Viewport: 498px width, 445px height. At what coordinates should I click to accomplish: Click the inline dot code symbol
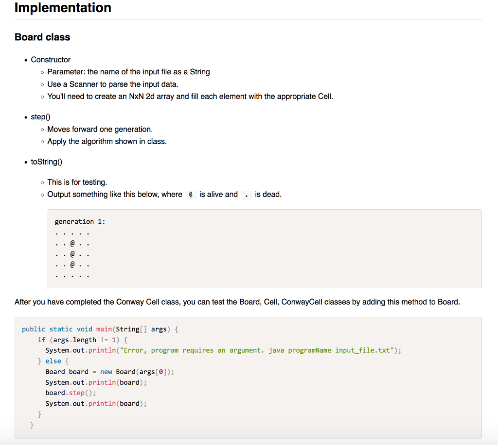[x=247, y=195]
